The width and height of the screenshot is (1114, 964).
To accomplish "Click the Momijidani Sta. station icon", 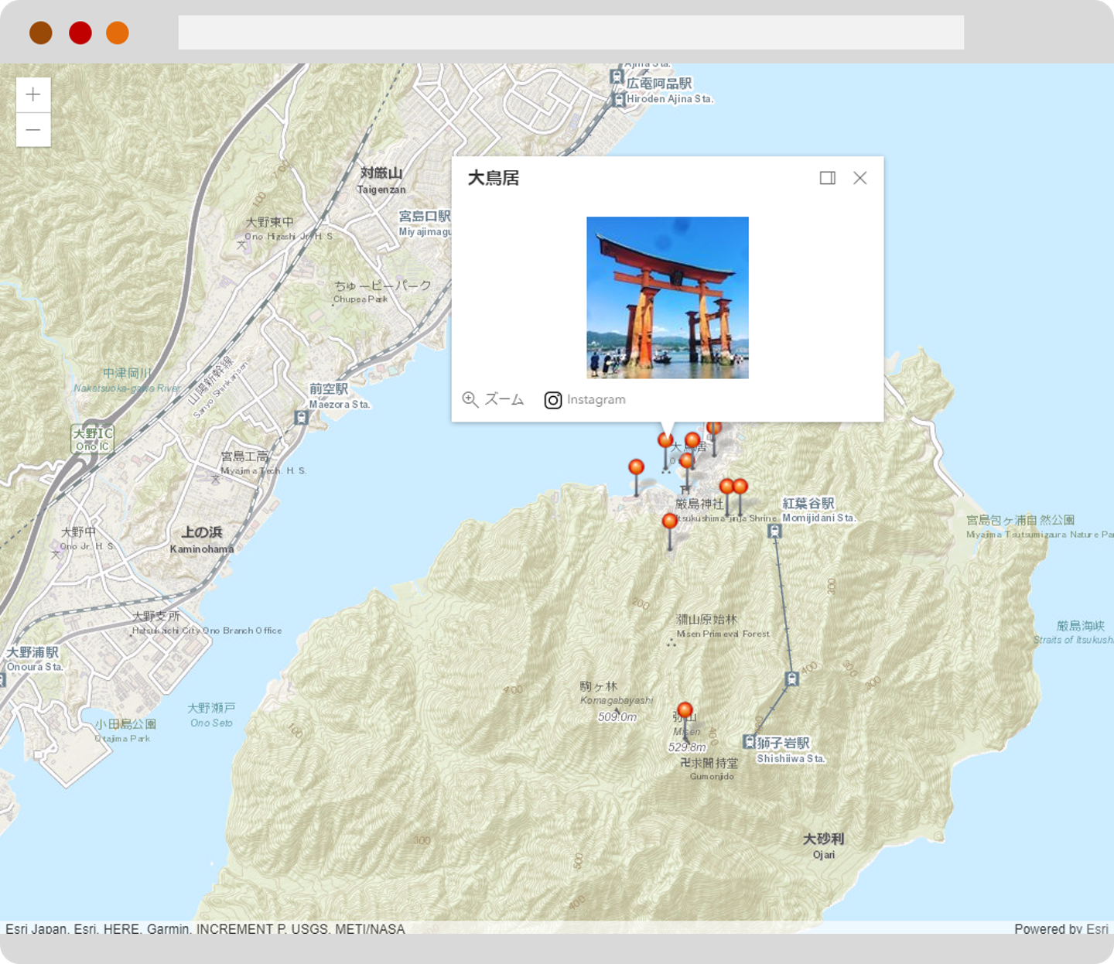I will coord(774,531).
